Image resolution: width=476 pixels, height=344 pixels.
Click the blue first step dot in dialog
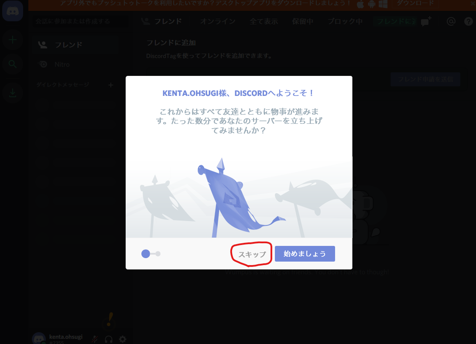pos(146,254)
